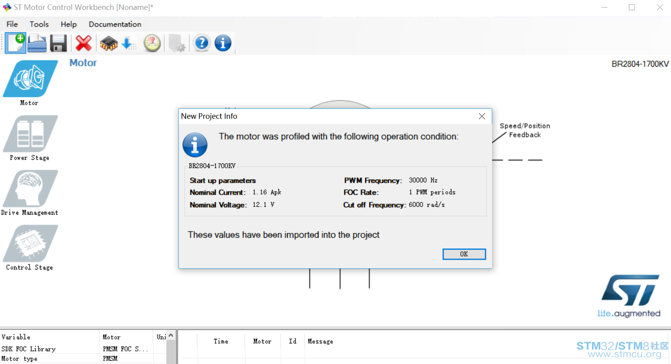Click the Motor column header in the log

[262, 341]
